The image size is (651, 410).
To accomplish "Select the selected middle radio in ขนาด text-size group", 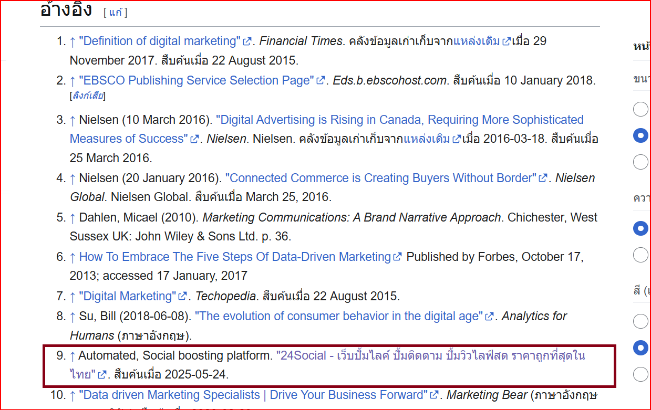I will click(640, 135).
